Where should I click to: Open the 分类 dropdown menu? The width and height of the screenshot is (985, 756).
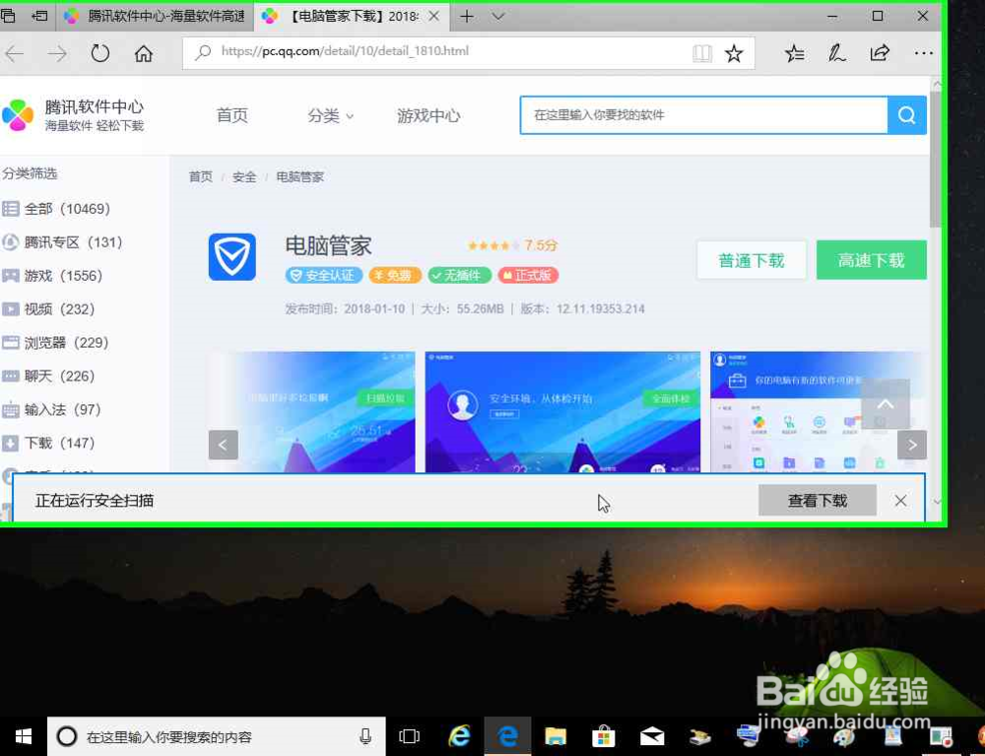[x=330, y=115]
